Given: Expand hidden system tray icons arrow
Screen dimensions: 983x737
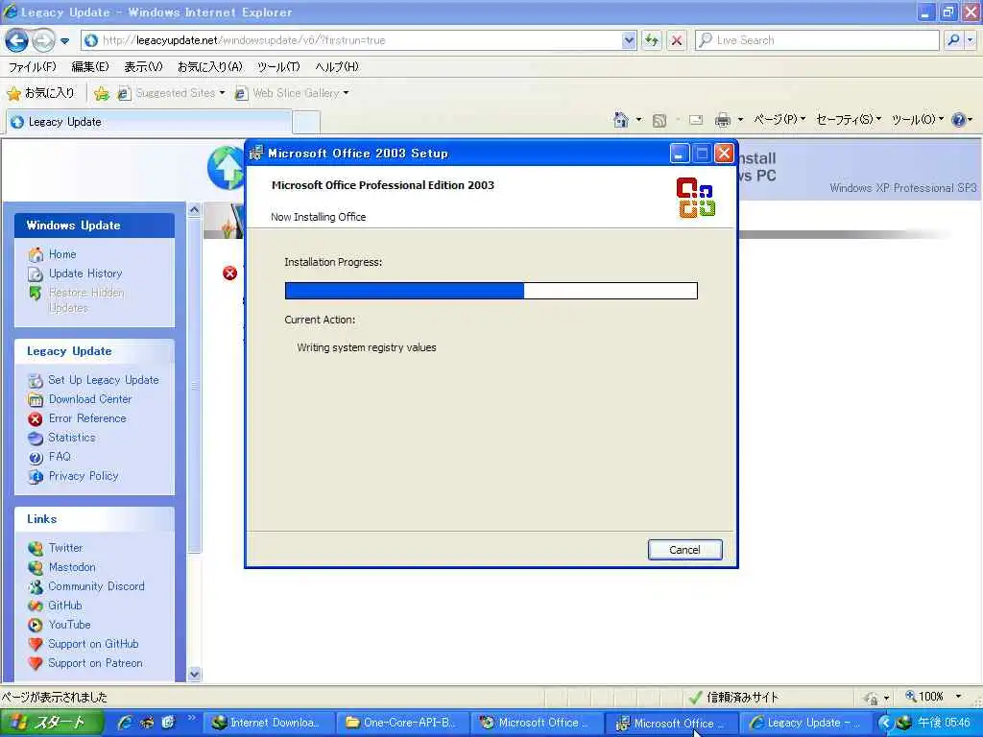Looking at the screenshot, I should pyautogui.click(x=884, y=723).
